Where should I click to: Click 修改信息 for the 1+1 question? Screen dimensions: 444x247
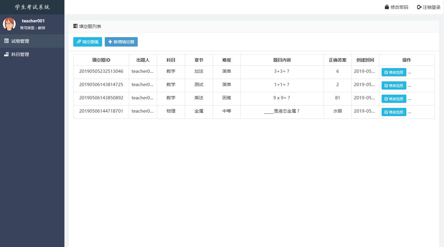(394, 85)
